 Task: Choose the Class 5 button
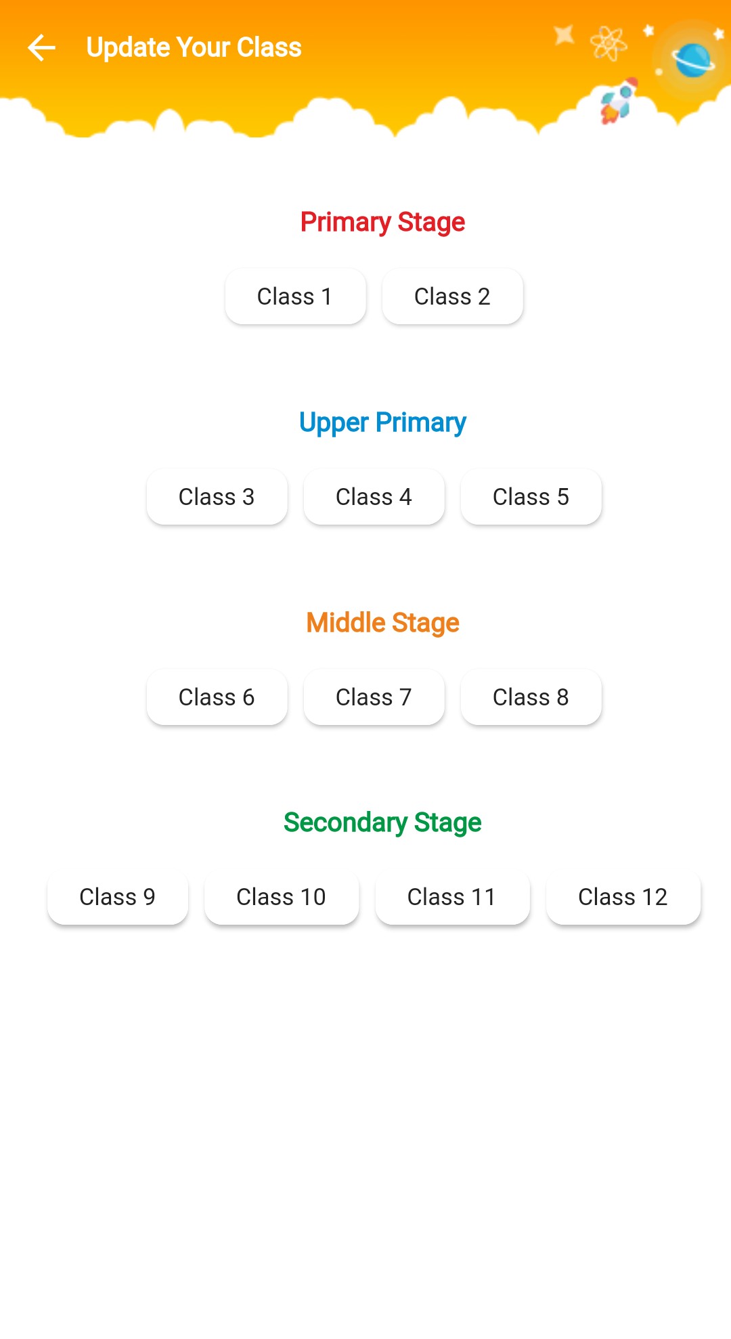click(x=531, y=497)
